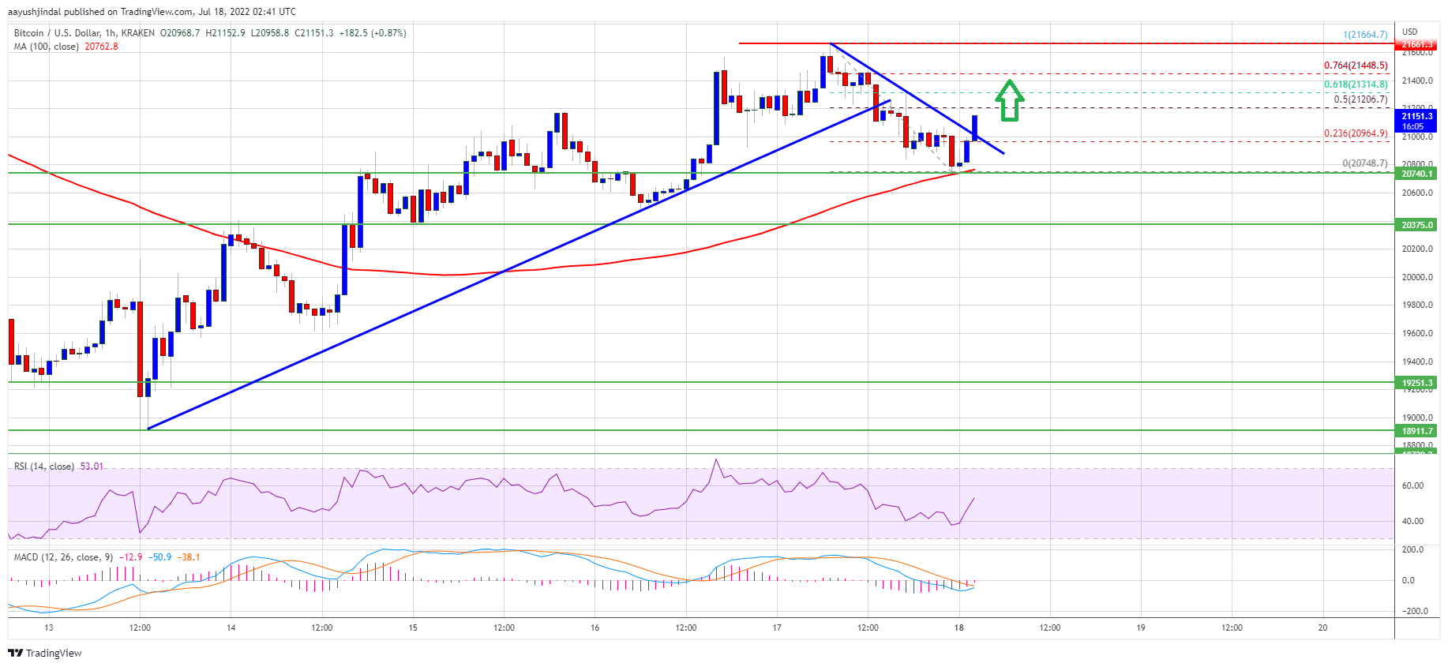Click the Fibonacci label 0.5(21206.7)

coord(1360,99)
